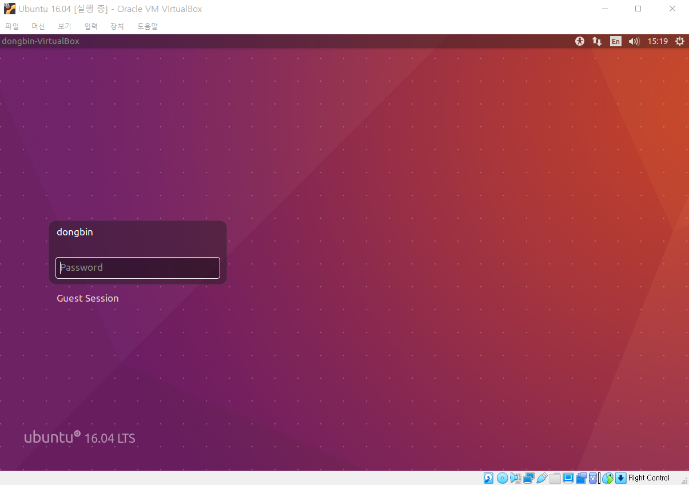Click the VirtualBox window title icon
The height and width of the screenshot is (485, 689).
(x=10, y=9)
